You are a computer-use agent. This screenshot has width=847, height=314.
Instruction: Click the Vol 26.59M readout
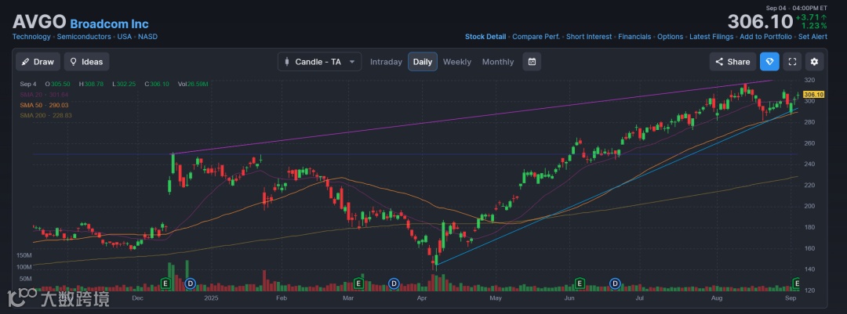tap(193, 84)
